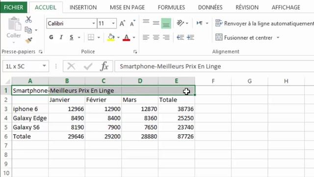Click the Format Painter brush icon

pyautogui.click(x=29, y=40)
